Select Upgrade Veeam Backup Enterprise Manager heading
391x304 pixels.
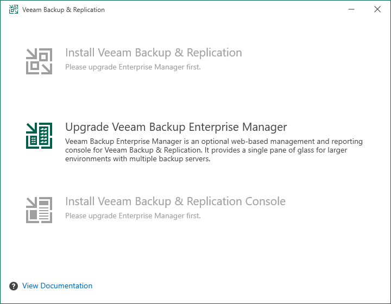pyautogui.click(x=176, y=127)
